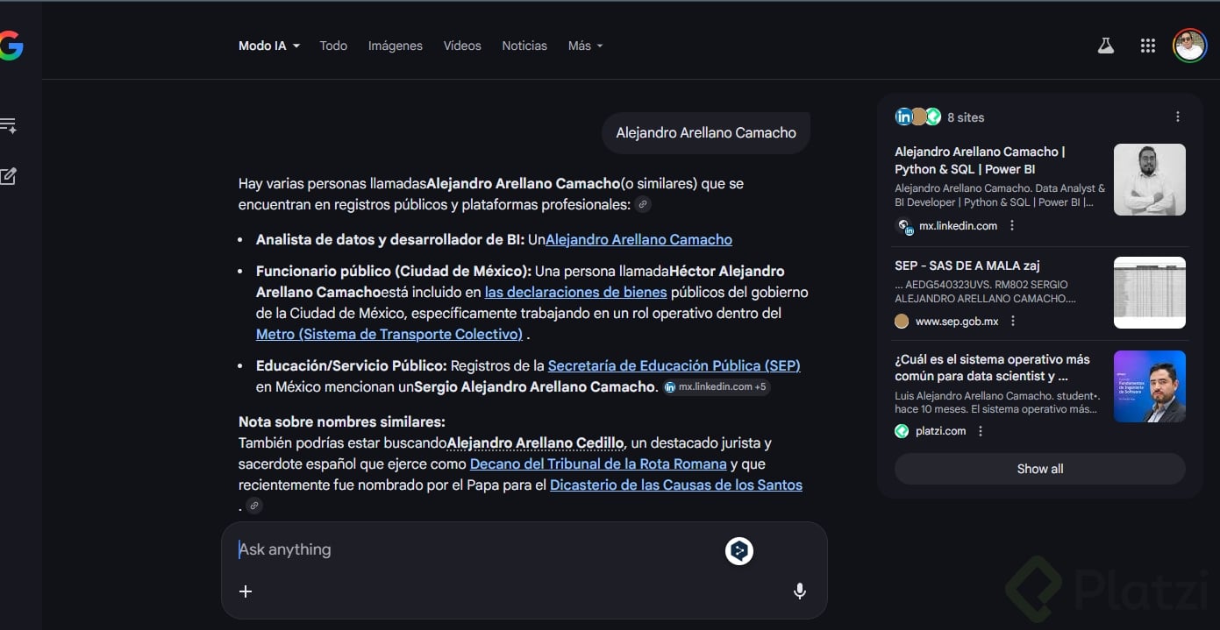Open Secretaría de Educación Pública (SEP) link

[674, 365]
